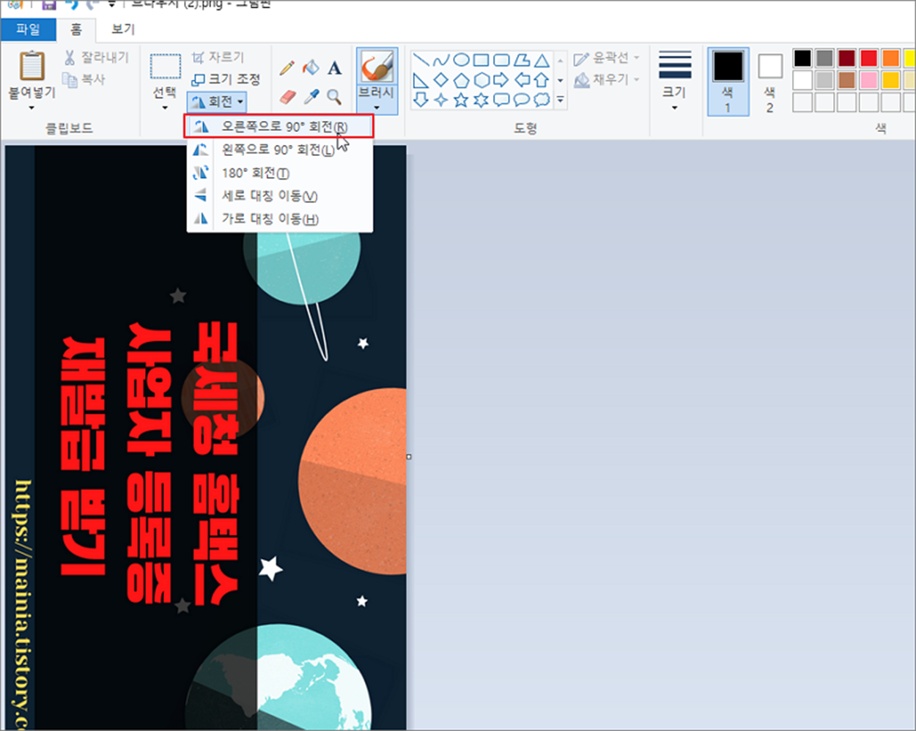Viewport: 916px width, 731px height.
Task: Click the 자르기 crop button
Action: 218,57
